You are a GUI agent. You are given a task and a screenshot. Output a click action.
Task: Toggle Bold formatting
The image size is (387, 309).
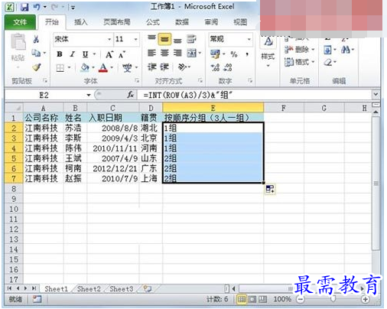60,54
